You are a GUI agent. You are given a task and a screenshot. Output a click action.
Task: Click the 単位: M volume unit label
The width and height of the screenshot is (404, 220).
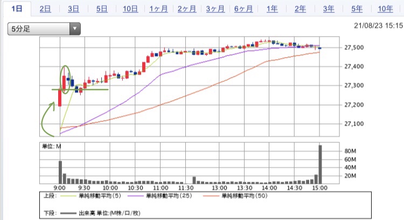coord(52,147)
